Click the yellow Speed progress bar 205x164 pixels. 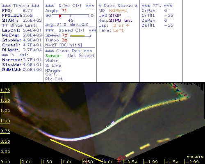[80, 36]
